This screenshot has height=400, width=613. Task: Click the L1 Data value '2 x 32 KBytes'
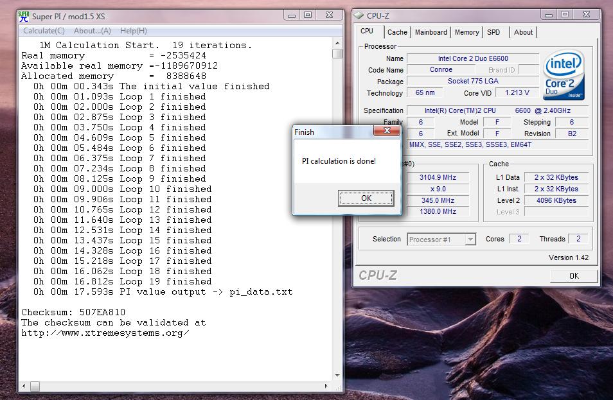tap(556, 177)
